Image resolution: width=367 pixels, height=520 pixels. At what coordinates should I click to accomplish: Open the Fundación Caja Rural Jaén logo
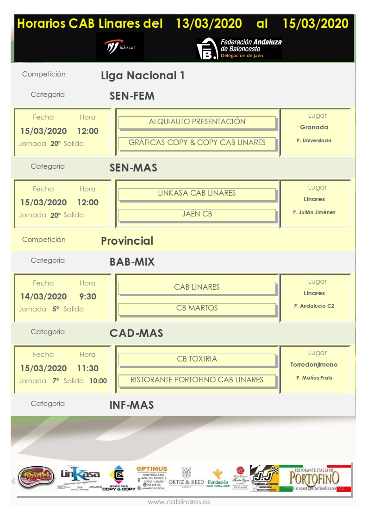[x=218, y=477]
